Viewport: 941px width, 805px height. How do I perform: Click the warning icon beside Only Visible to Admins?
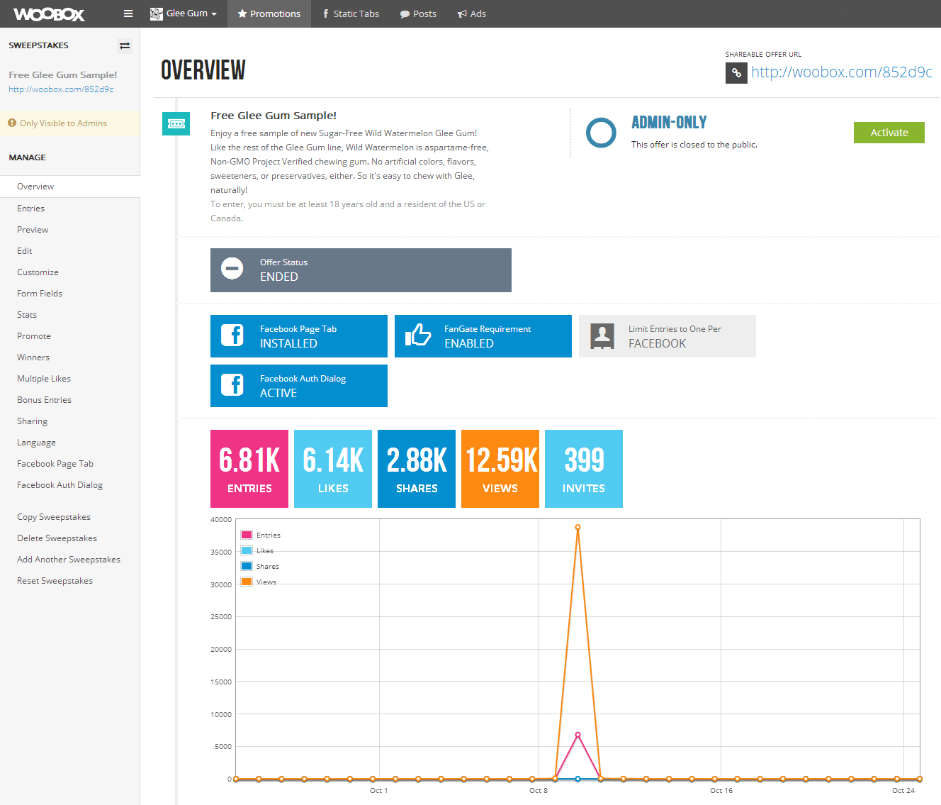(12, 123)
